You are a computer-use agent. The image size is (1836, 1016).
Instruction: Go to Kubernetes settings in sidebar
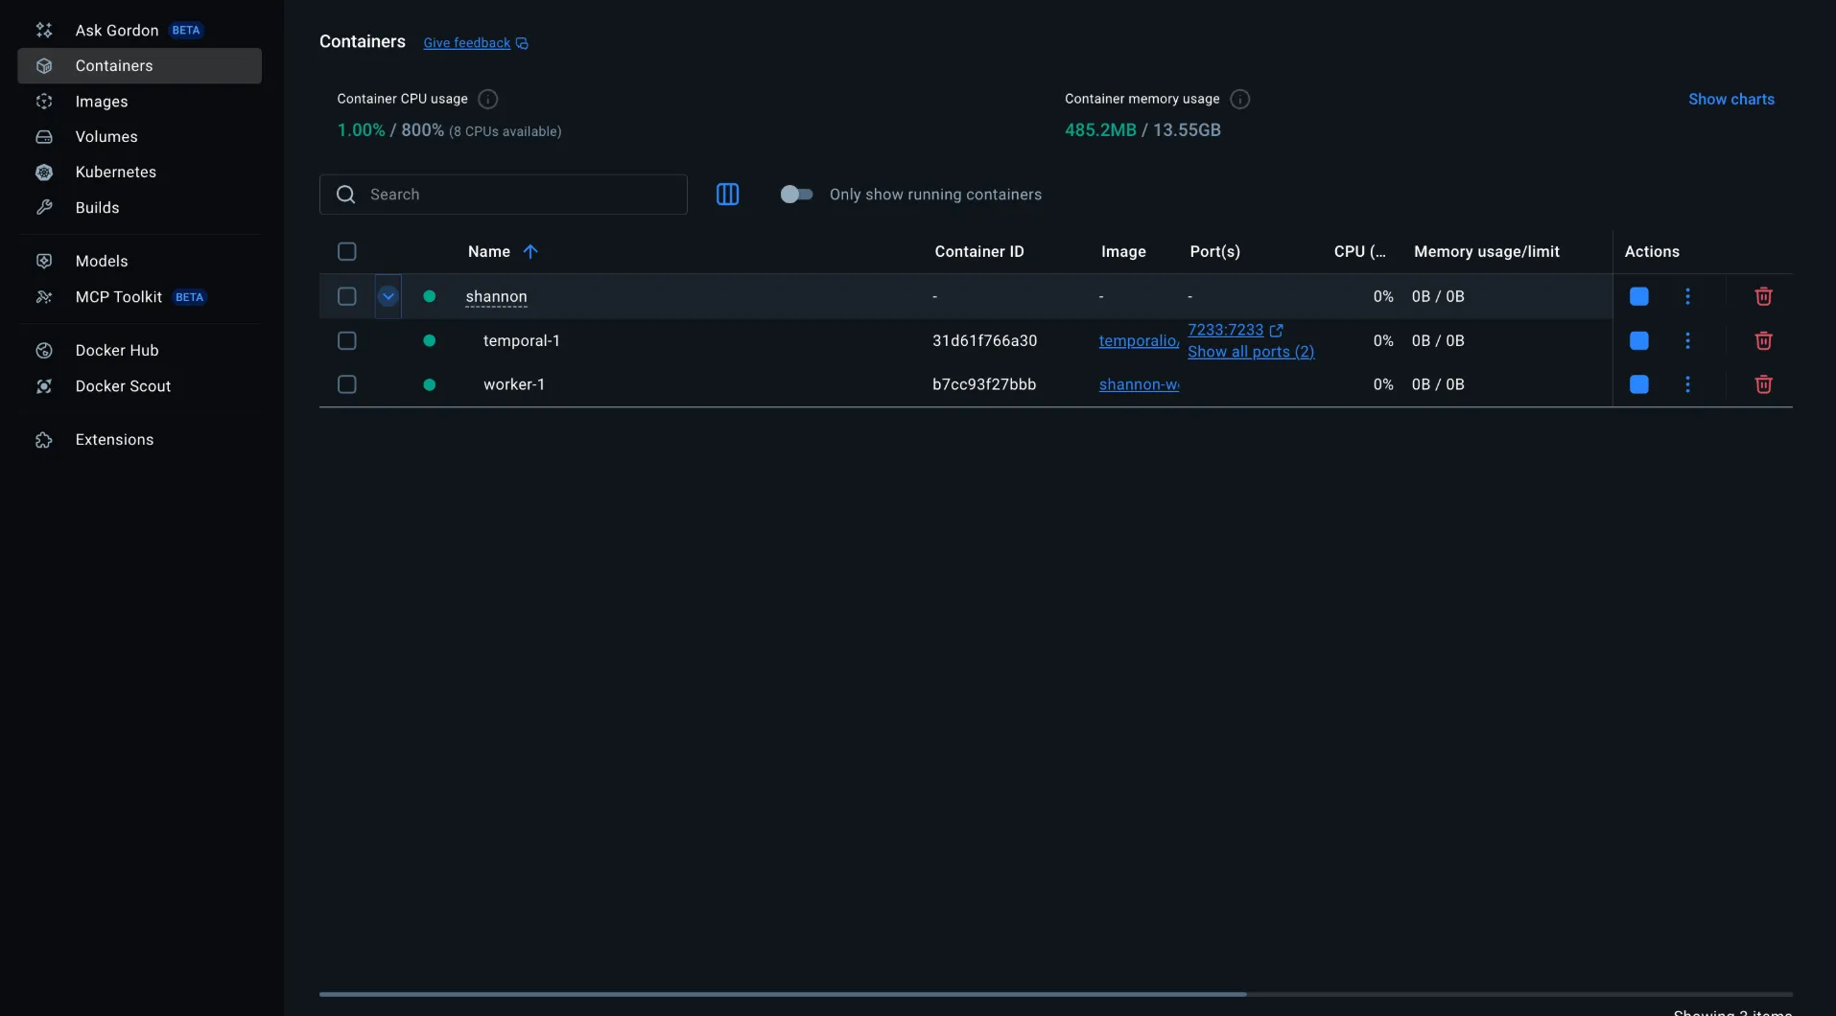point(115,173)
